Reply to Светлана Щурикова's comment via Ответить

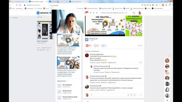[104, 63]
